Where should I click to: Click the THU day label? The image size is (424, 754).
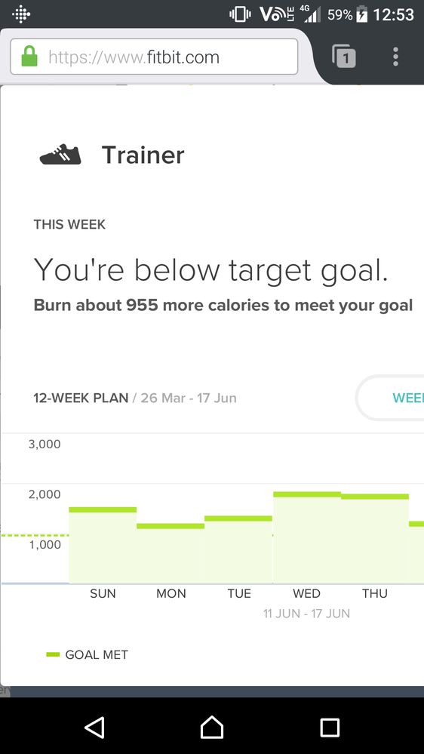[375, 593]
